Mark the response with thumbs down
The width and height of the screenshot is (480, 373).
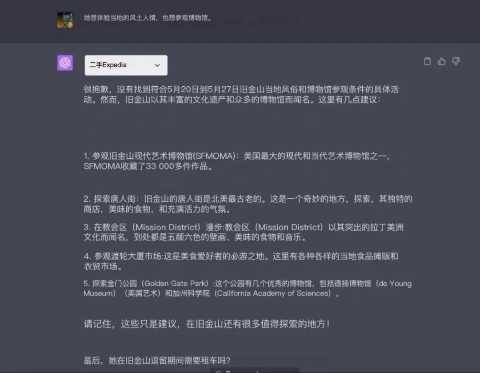pyautogui.click(x=456, y=61)
